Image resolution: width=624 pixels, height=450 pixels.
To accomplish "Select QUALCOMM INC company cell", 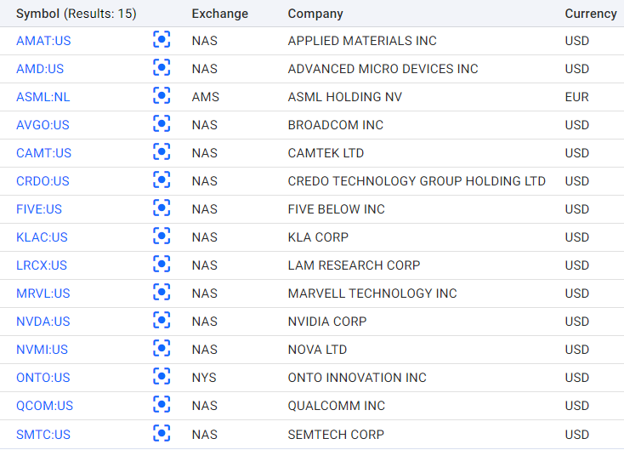I will click(x=337, y=406).
